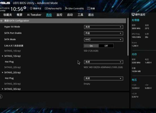Screen dimensions: 156x113
Task: Click the 1.286 V Vcore reading
Action: click(x=135, y=46)
